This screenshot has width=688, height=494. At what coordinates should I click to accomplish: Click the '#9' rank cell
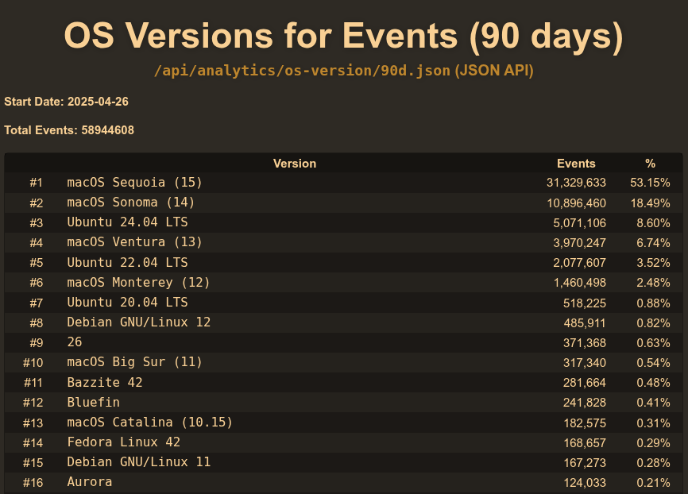[36, 343]
